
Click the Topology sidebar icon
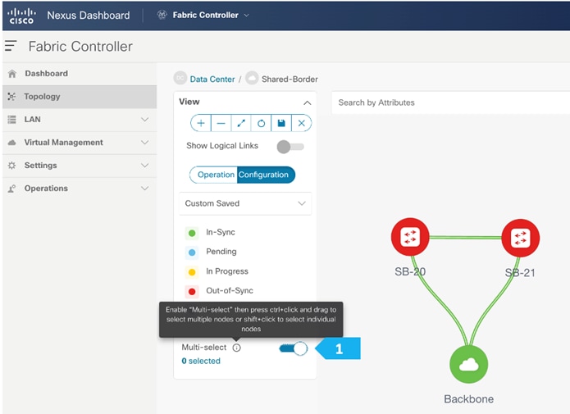coord(11,97)
